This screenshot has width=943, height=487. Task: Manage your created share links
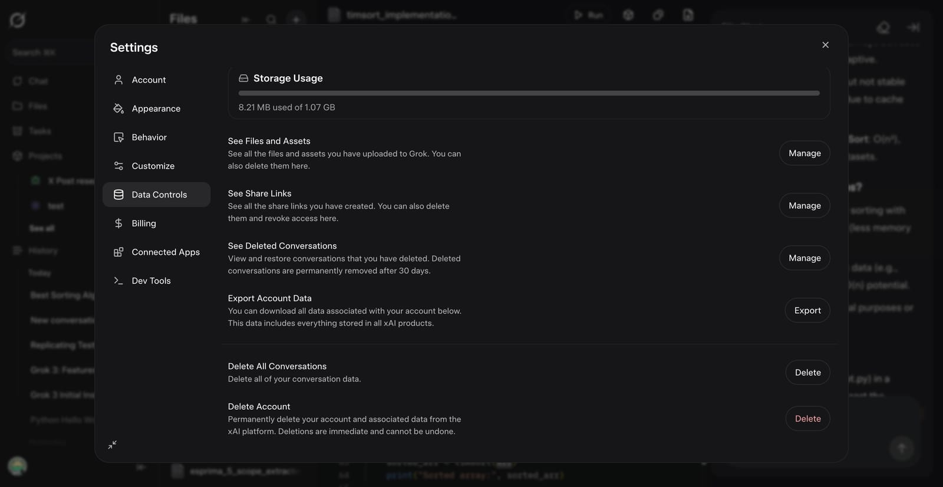(804, 205)
